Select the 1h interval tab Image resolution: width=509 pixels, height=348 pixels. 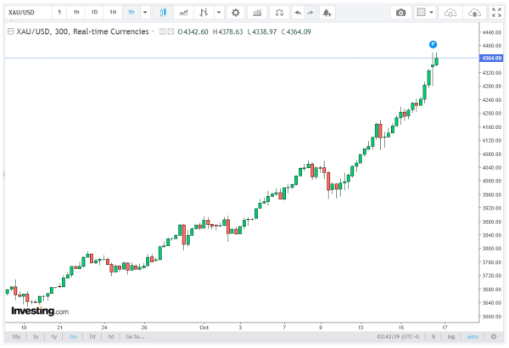(x=76, y=13)
